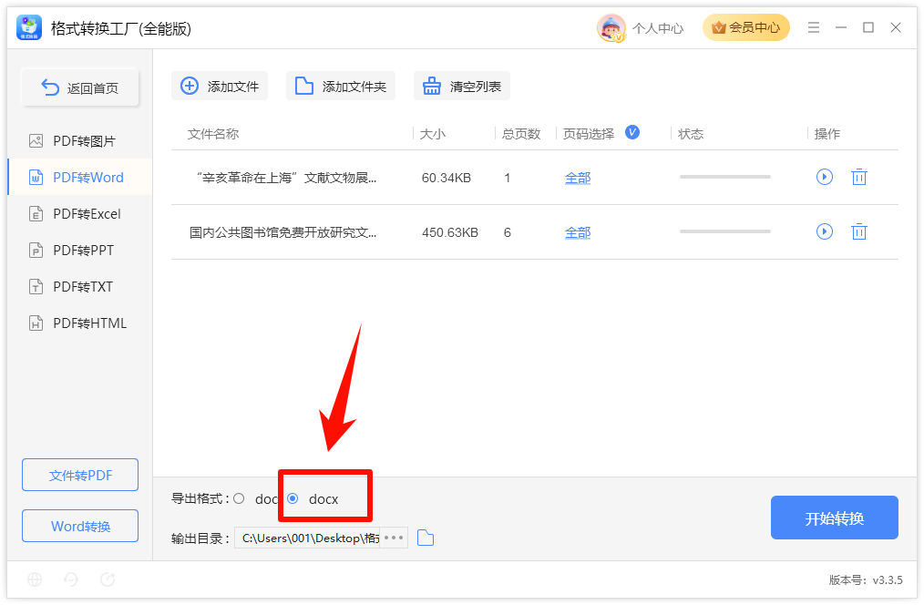
Task: Click the app logo icon in title bar
Action: 29,27
